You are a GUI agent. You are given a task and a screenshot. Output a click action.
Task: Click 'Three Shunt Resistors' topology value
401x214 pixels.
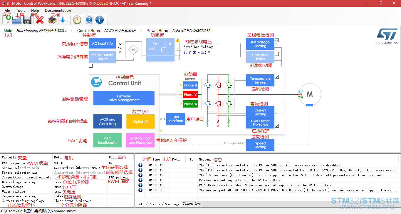pos(73,201)
